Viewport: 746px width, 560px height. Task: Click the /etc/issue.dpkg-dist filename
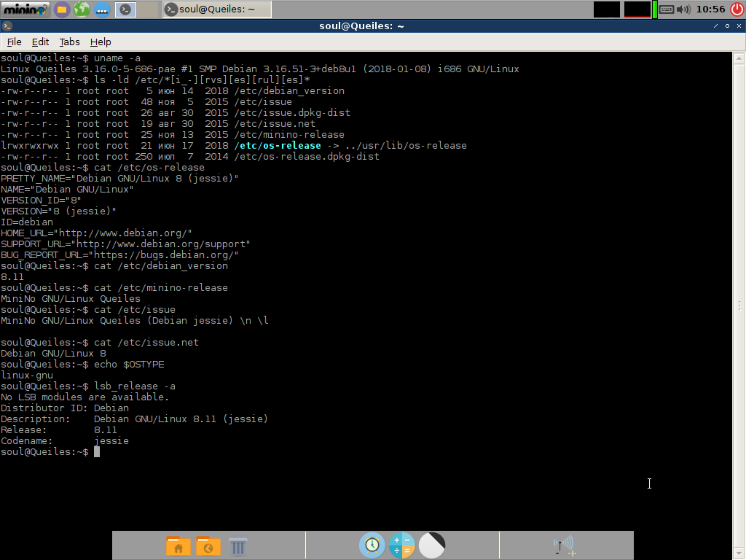click(292, 113)
